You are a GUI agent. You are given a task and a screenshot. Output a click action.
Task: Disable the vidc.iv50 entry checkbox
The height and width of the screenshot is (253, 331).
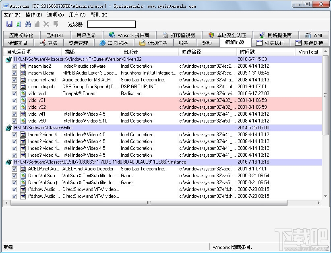14,121
